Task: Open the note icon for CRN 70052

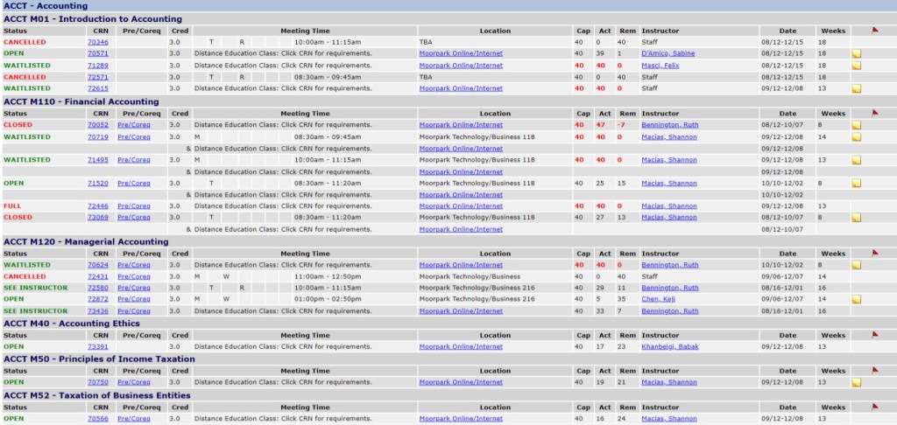Action: (856, 125)
